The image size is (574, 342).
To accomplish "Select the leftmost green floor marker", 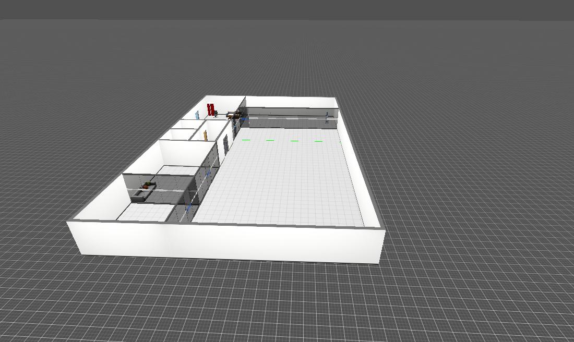I will [x=246, y=140].
